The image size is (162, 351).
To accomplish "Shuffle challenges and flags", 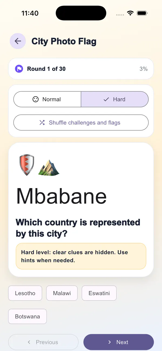I will pos(81,123).
